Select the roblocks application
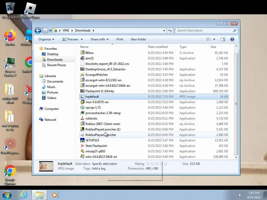 coord(154,118)
